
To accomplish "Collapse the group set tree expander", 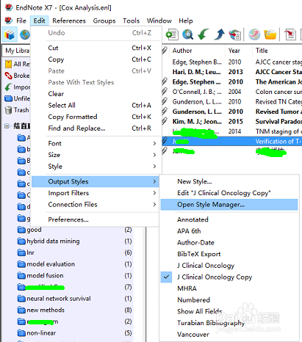I will 7,126.
